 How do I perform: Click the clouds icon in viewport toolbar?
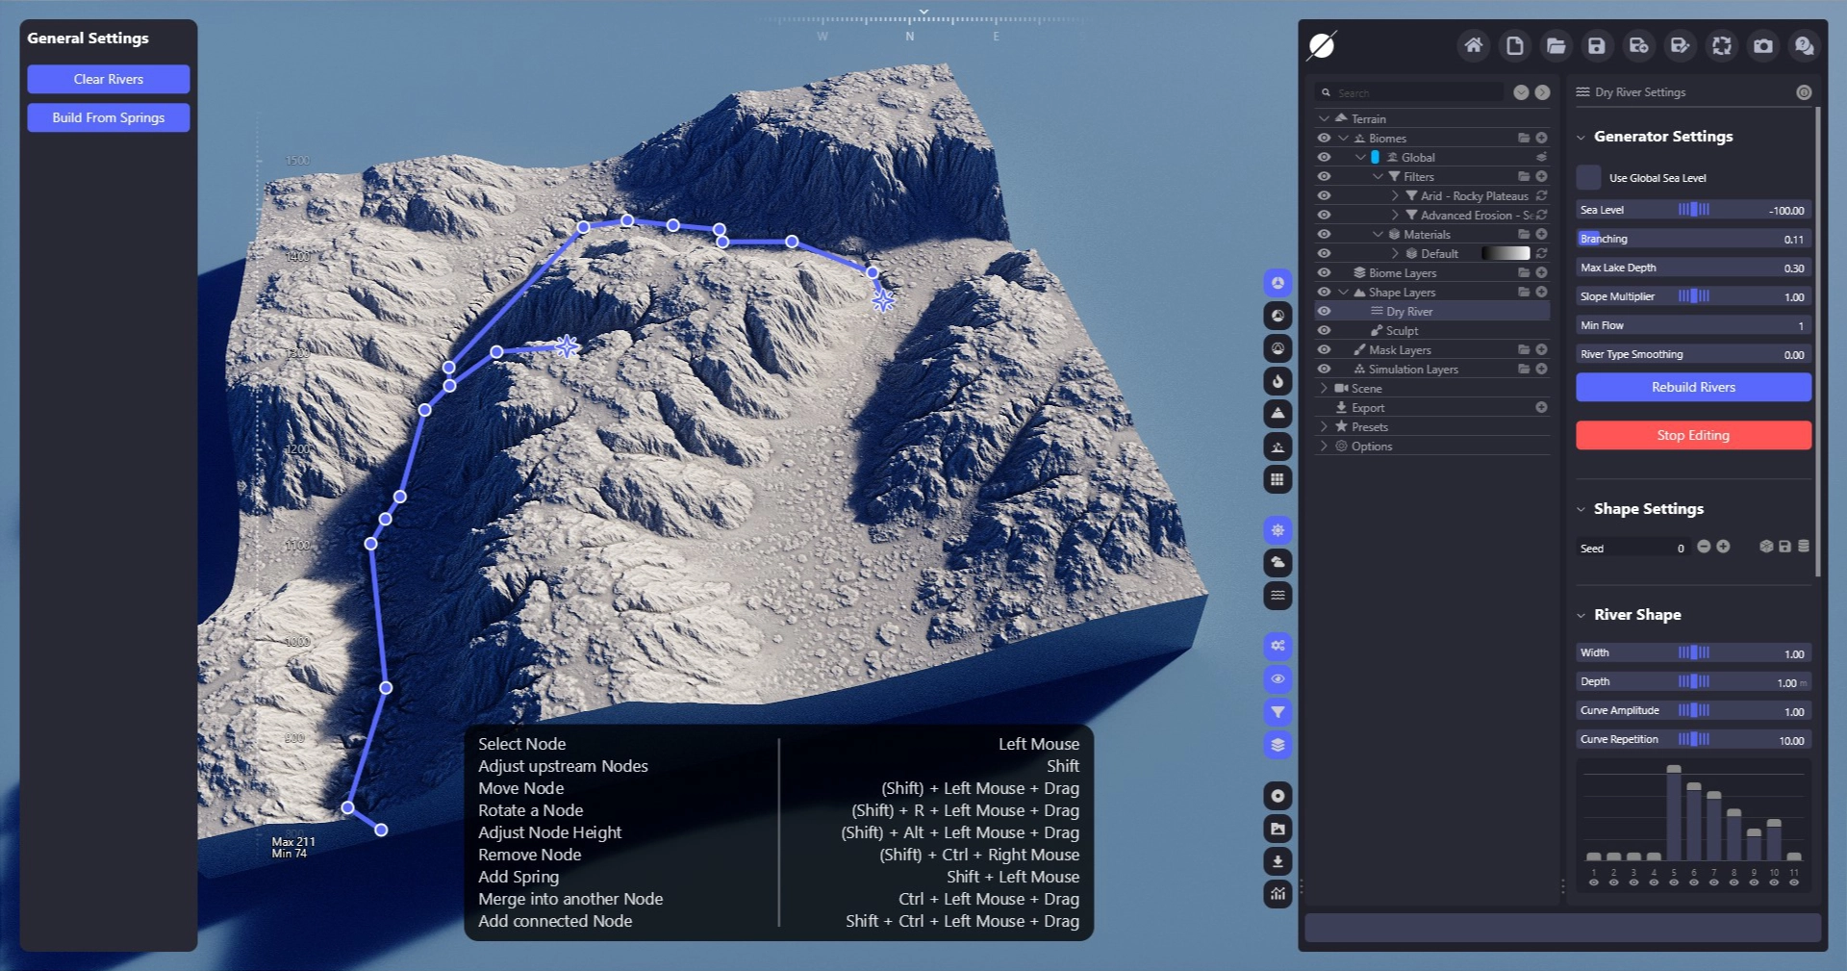1278,562
